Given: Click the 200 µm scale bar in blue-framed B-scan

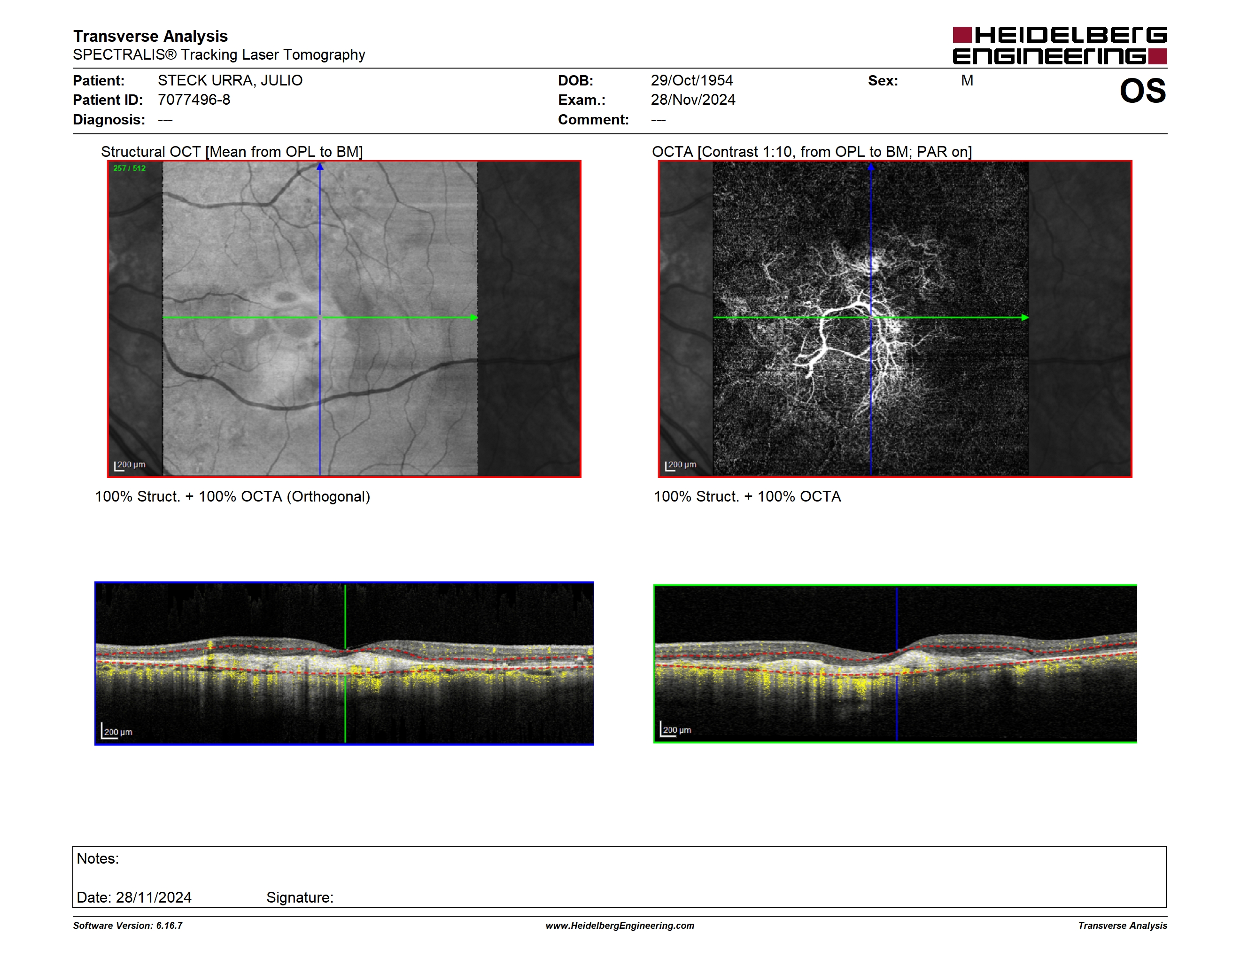Looking at the screenshot, I should tap(116, 731).
